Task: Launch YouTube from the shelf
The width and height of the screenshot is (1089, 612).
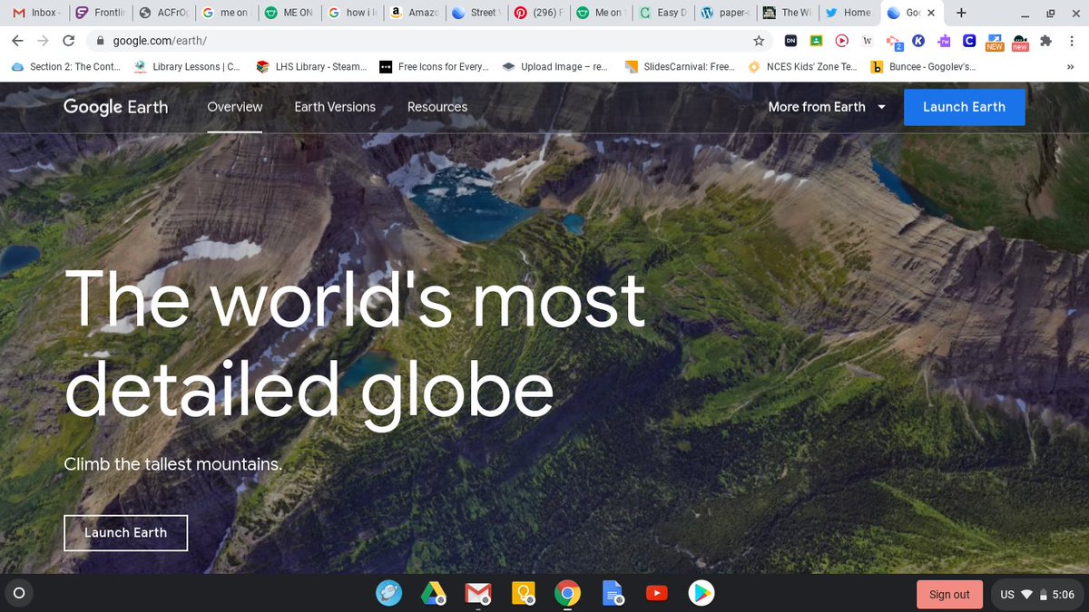Action: pyautogui.click(x=656, y=594)
